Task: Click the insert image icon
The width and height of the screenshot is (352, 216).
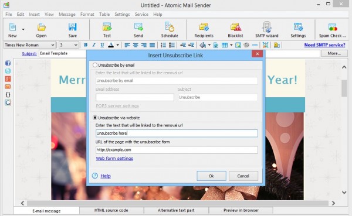Action: coord(238,45)
